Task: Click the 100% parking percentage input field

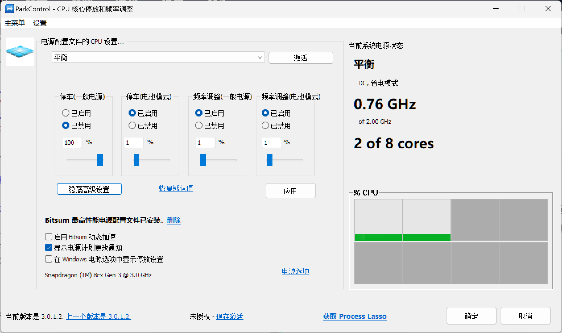Action: pyautogui.click(x=72, y=142)
